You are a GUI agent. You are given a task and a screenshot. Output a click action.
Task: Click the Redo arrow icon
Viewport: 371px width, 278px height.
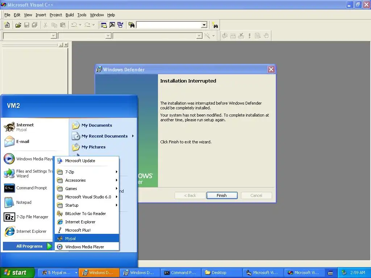88,25
